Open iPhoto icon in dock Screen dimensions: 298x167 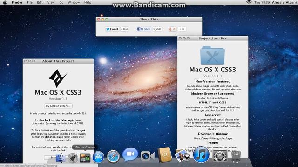pos(182,156)
